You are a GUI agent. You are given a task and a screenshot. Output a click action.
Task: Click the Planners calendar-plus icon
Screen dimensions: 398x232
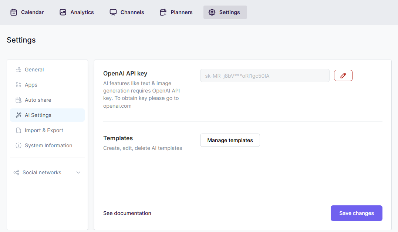[x=163, y=12]
